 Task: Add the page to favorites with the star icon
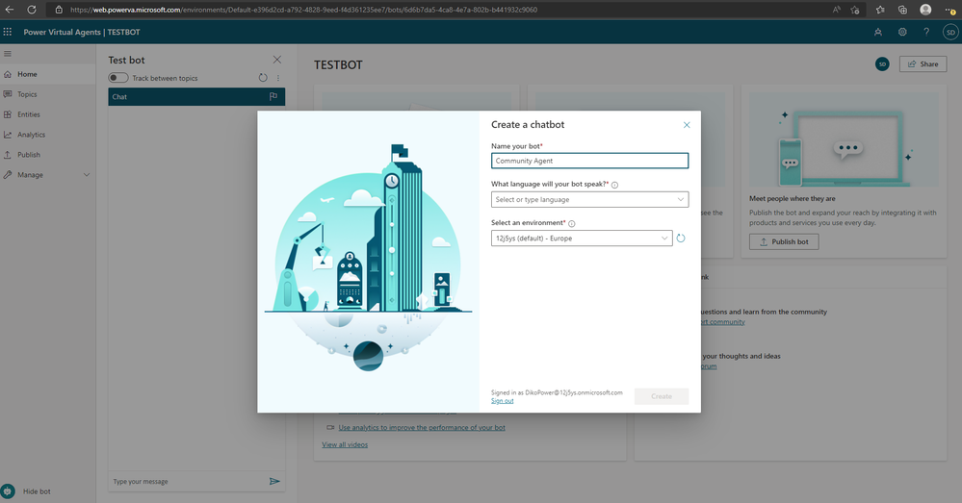click(855, 10)
